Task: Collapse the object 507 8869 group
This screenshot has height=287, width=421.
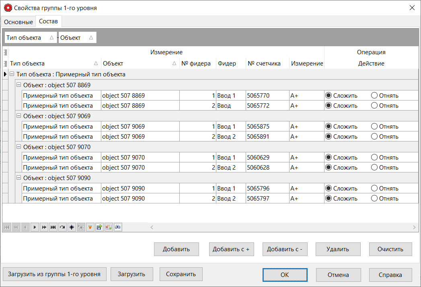Action: (18, 85)
